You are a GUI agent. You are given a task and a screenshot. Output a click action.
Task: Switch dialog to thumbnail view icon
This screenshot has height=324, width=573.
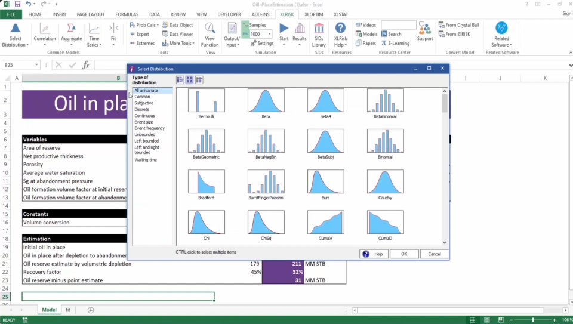click(x=189, y=80)
